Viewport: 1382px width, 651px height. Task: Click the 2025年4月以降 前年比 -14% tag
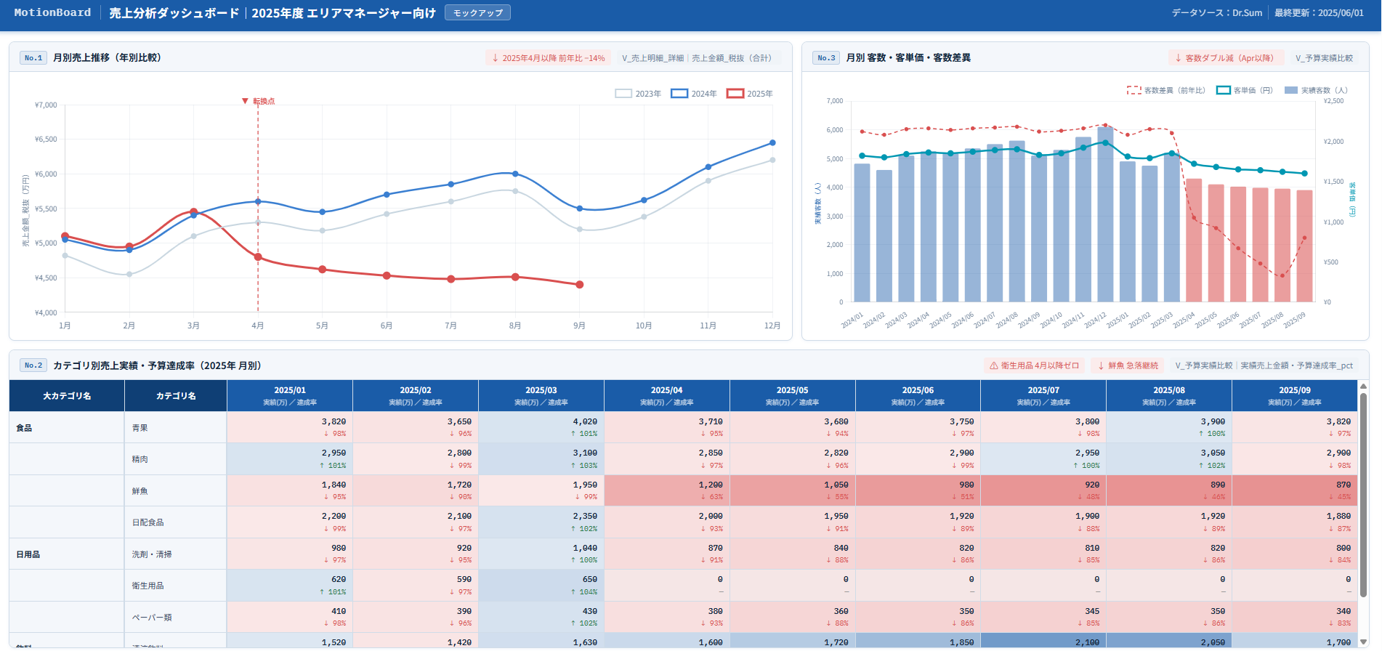[548, 58]
